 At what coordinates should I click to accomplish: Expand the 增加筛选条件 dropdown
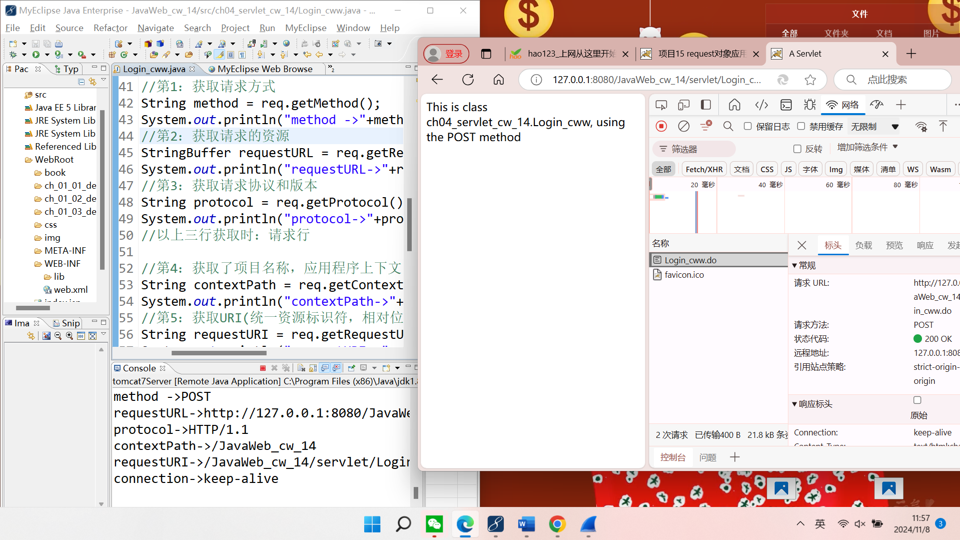pyautogui.click(x=867, y=147)
